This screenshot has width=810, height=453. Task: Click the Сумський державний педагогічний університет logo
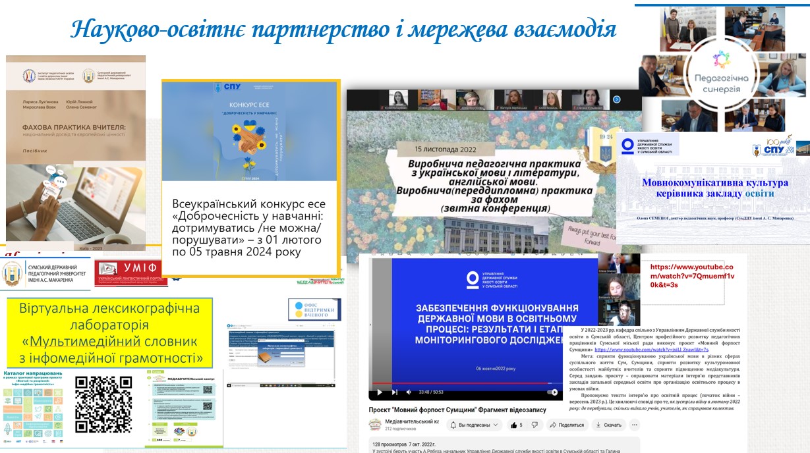click(x=46, y=274)
